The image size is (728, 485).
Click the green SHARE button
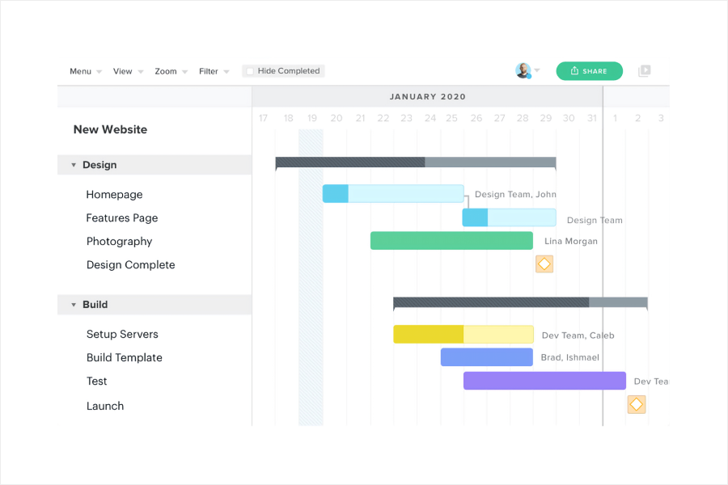tap(589, 71)
